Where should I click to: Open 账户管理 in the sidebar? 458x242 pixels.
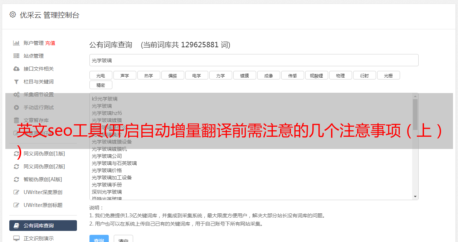click(x=34, y=43)
